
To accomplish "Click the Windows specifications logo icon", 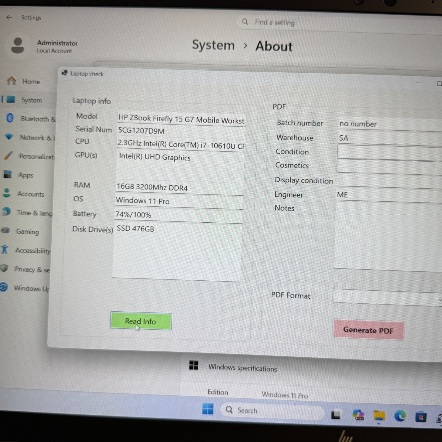I will tap(194, 365).
